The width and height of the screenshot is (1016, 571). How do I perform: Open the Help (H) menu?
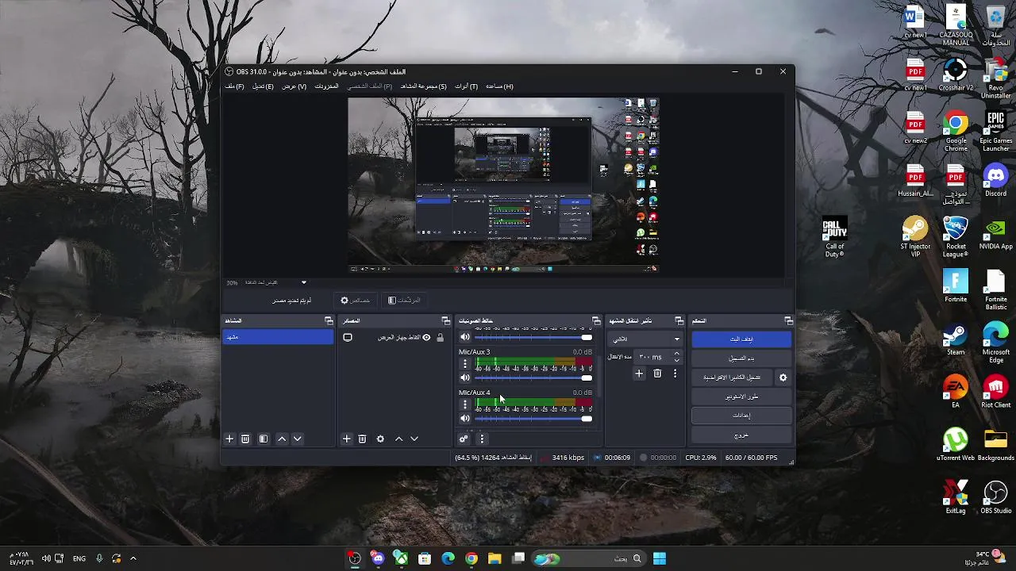click(x=499, y=86)
